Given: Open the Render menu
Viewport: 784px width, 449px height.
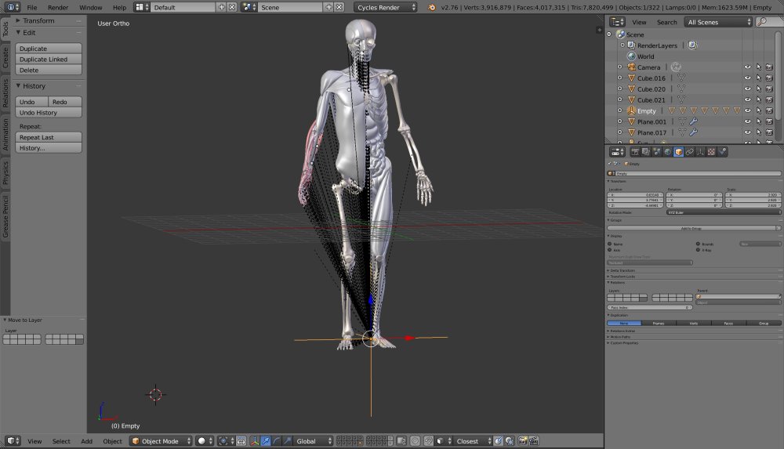Looking at the screenshot, I should [58, 8].
